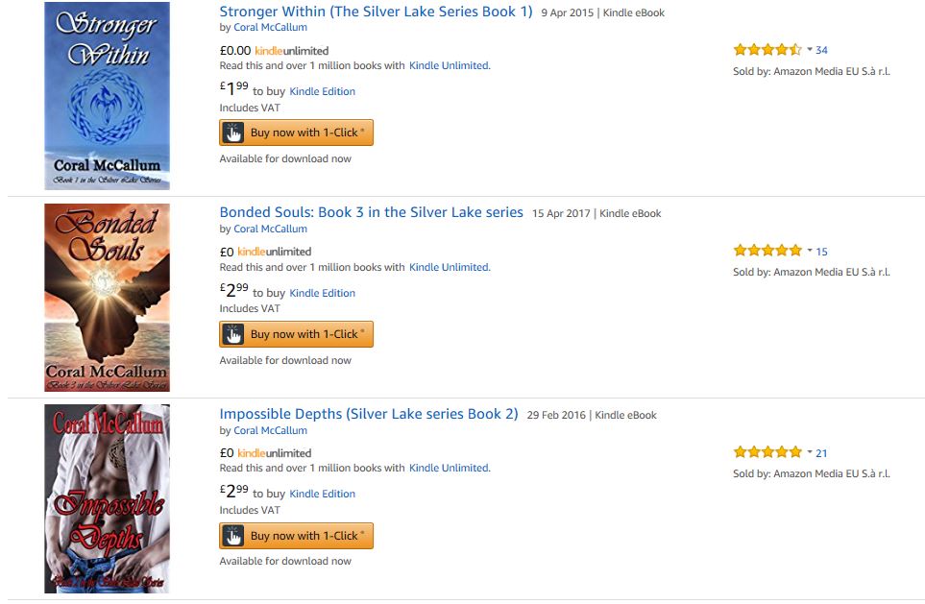Expand rating breakdown arrow for Bonded Souls
Image resolution: width=925 pixels, height=604 pixels.
point(810,251)
